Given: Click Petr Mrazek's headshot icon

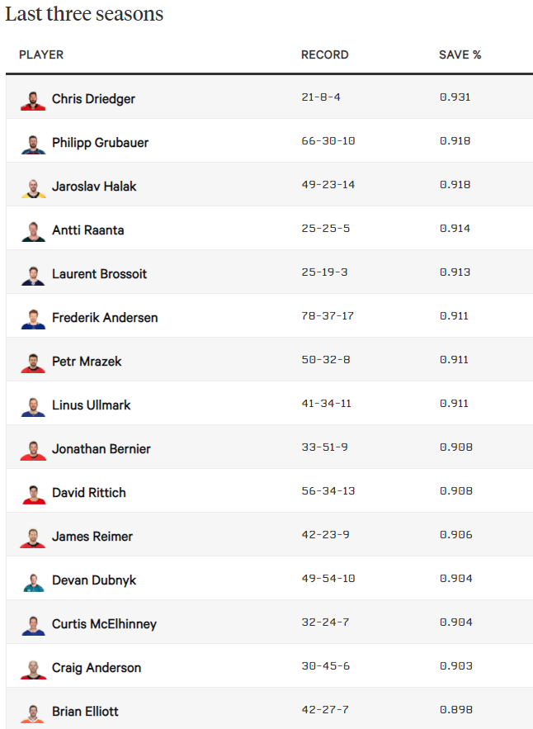Looking at the screenshot, I should click(x=33, y=363).
